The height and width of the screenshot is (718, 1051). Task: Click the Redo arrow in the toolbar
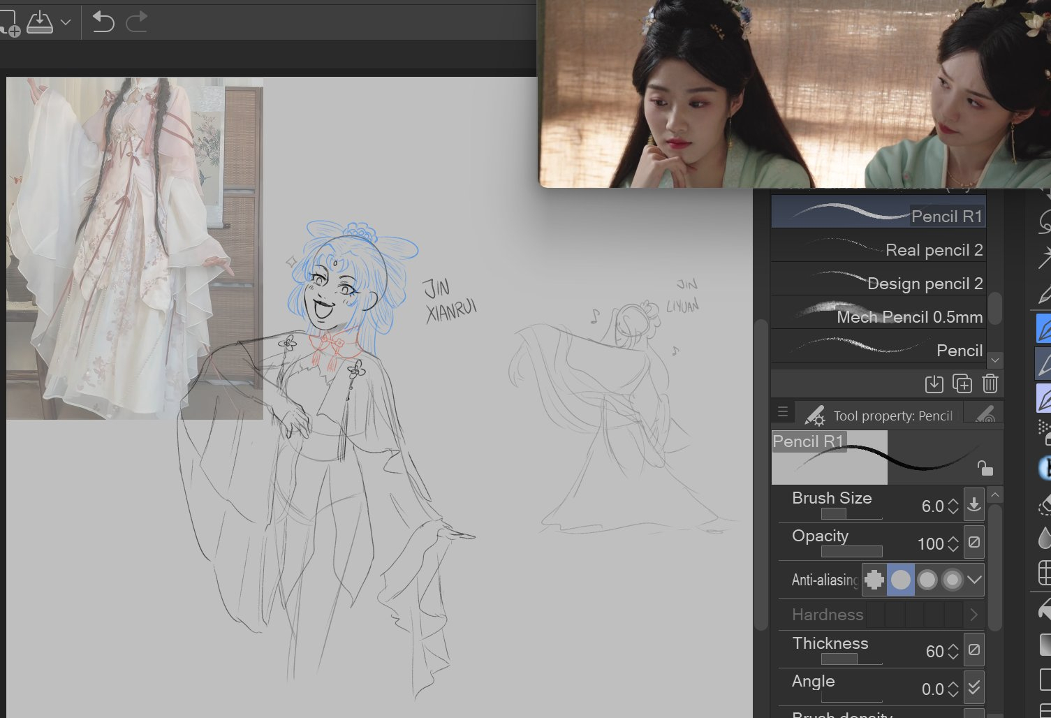tap(136, 22)
